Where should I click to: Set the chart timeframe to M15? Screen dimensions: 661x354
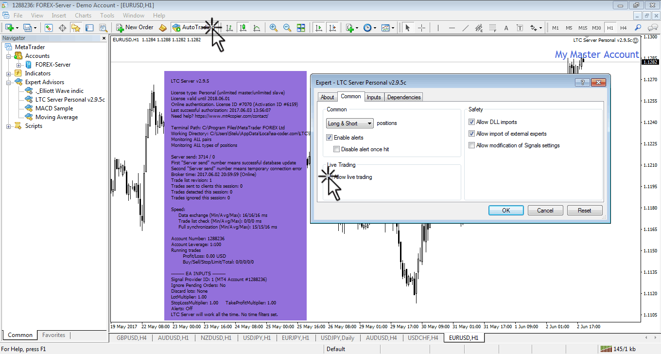[583, 28]
